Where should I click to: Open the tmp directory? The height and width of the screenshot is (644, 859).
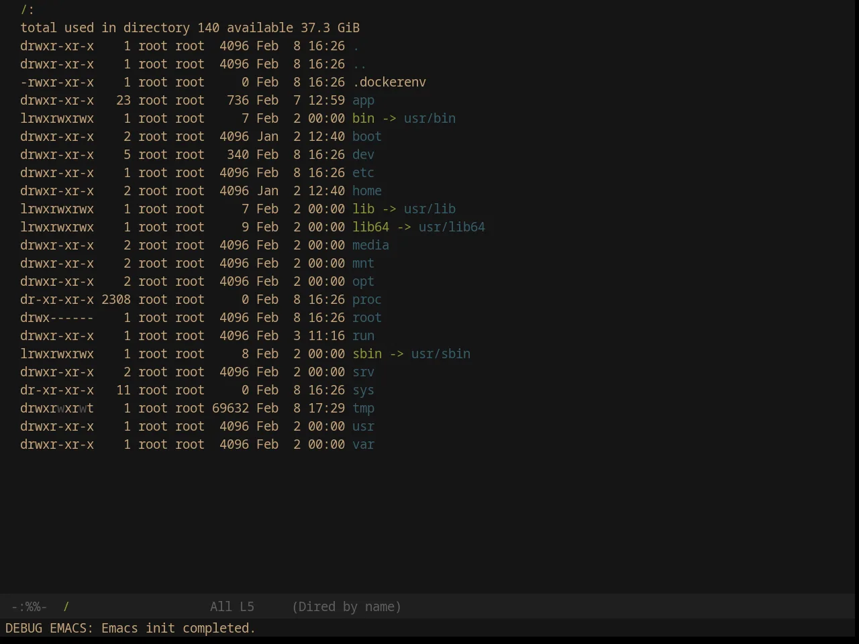point(363,409)
